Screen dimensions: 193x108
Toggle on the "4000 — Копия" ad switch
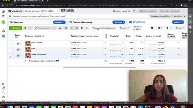click(19, 44)
